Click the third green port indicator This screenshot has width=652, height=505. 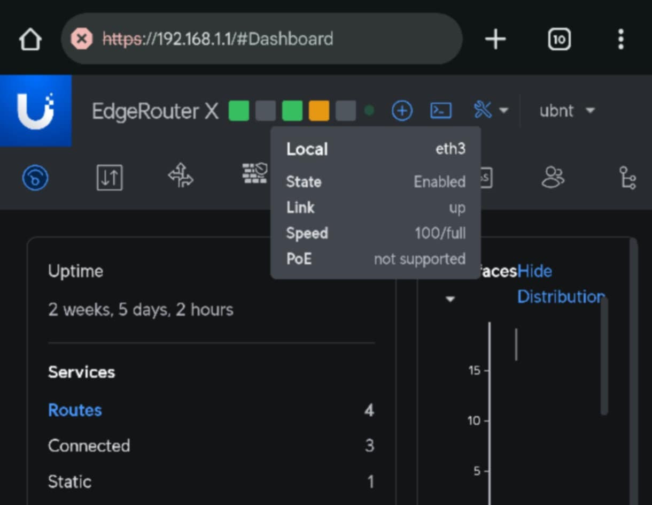pos(292,111)
